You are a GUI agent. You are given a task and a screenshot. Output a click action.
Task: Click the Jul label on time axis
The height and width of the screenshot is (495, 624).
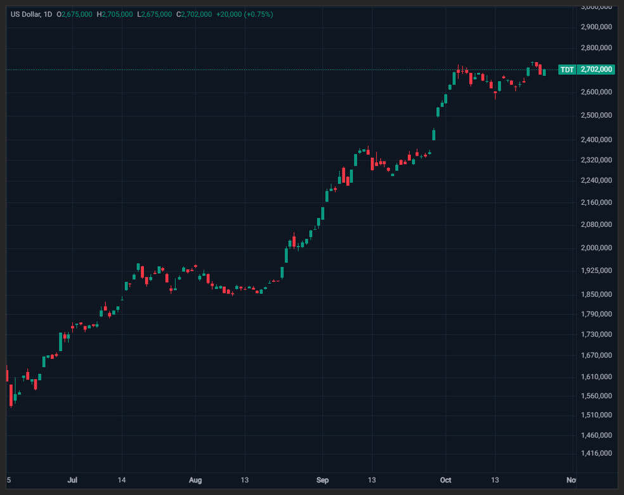tap(72, 480)
